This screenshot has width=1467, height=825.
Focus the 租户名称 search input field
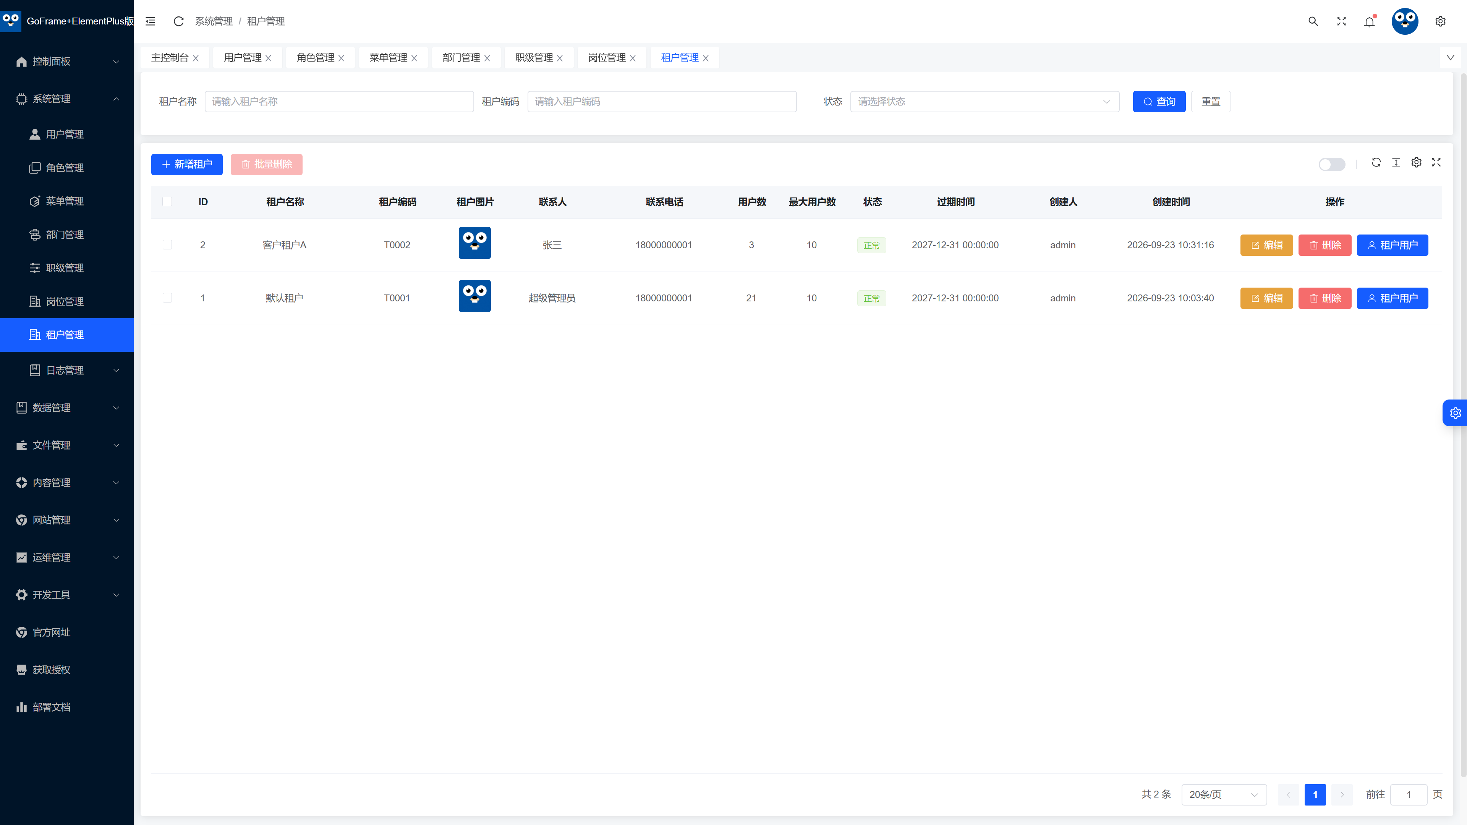tap(339, 101)
